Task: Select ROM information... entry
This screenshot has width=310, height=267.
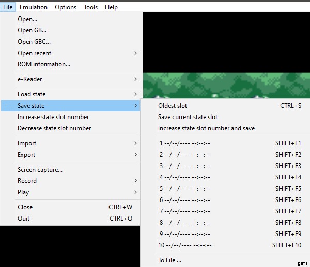Action: (44, 64)
